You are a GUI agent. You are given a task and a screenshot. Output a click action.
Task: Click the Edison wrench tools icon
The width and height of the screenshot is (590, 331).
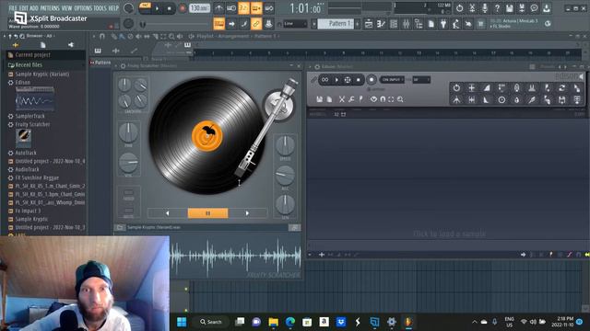pyautogui.click(x=351, y=99)
